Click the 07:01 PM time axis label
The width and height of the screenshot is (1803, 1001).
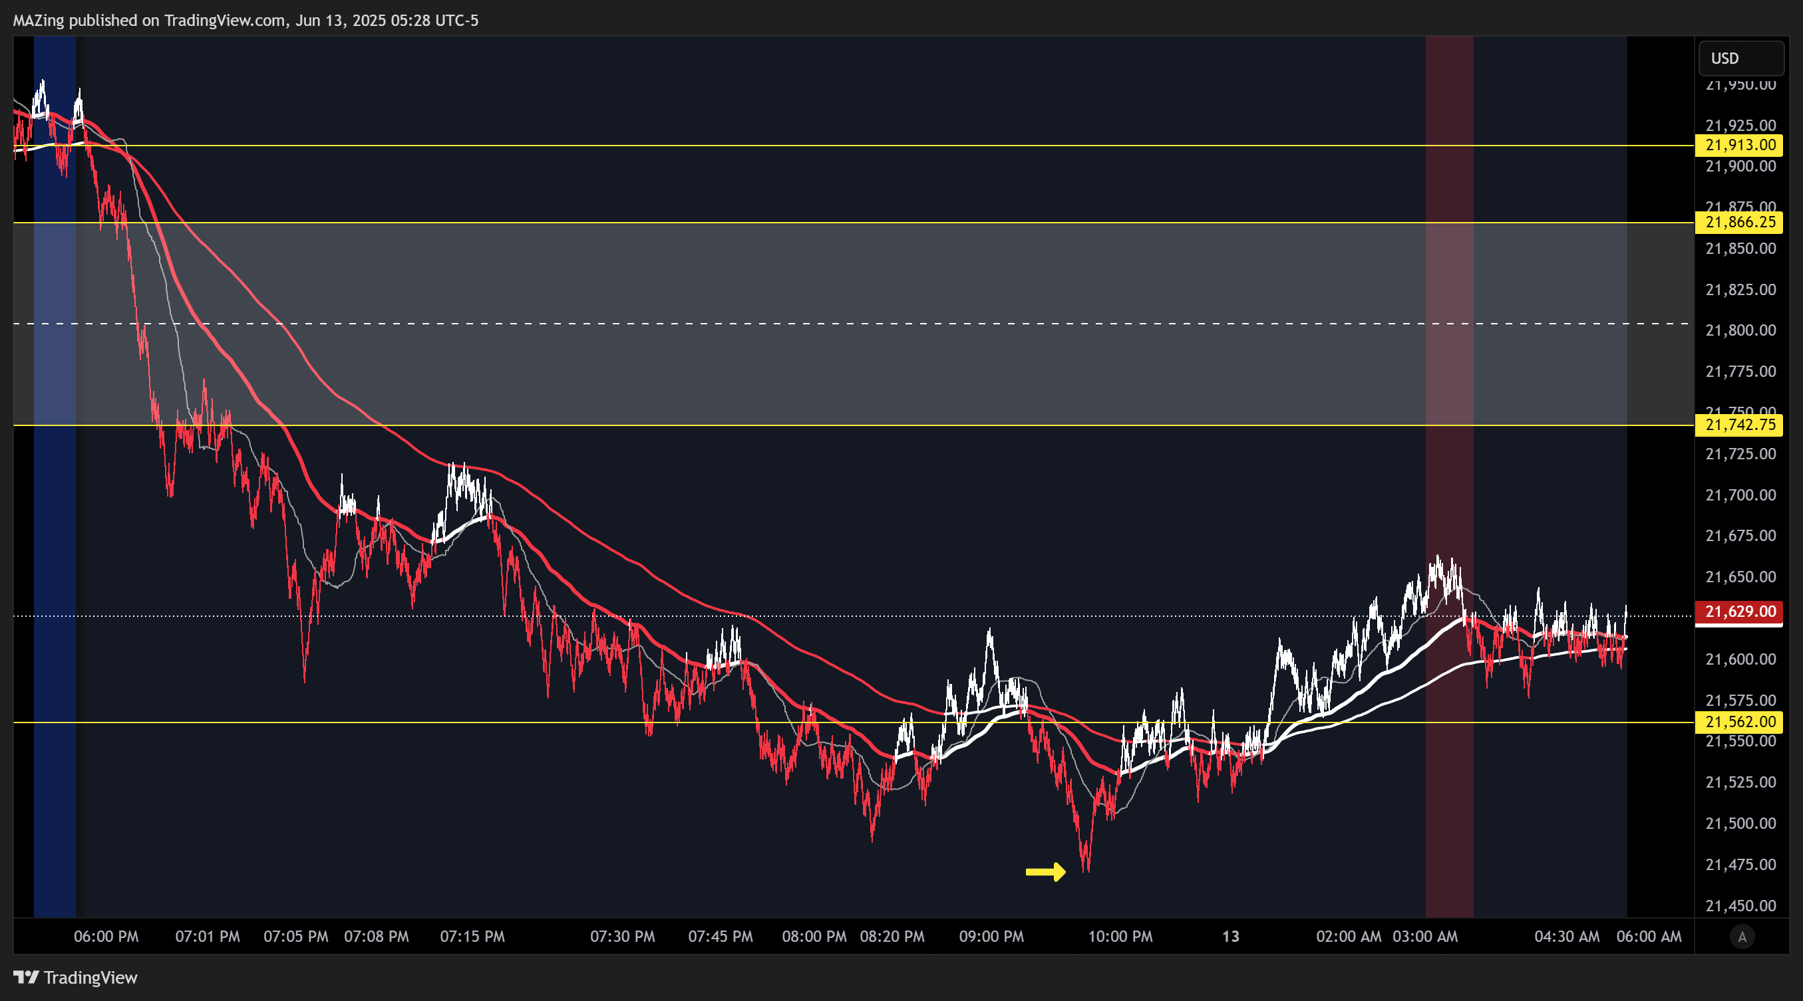click(208, 937)
